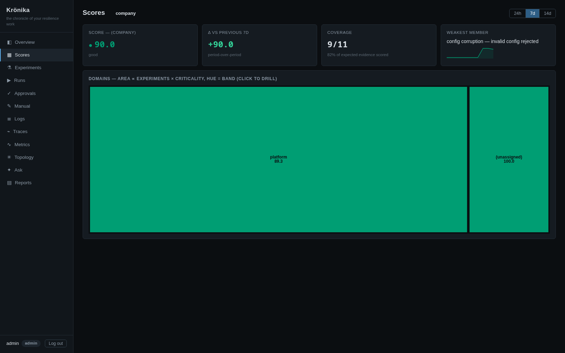Go to the Runs label
Screen dimensions: 565x353
click(x=20, y=80)
